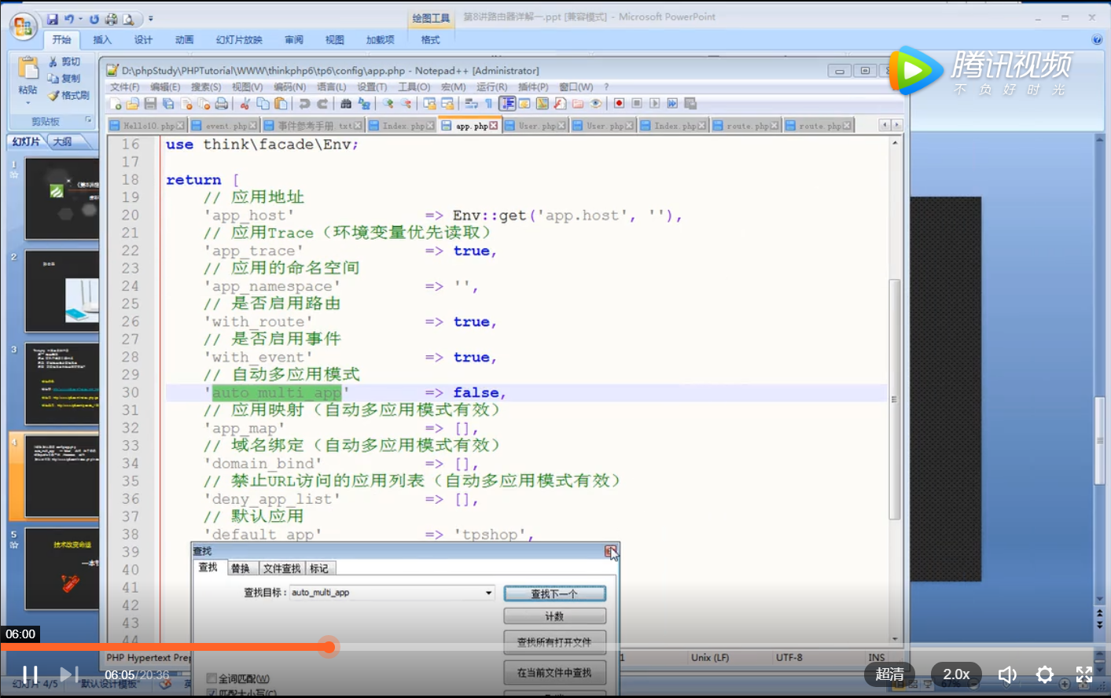1111x698 pixels.
Task: Click the Notepad++ Open file icon
Action: pos(132,104)
